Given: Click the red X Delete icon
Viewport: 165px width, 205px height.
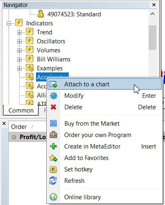Looking at the screenshot, I should point(53,107).
